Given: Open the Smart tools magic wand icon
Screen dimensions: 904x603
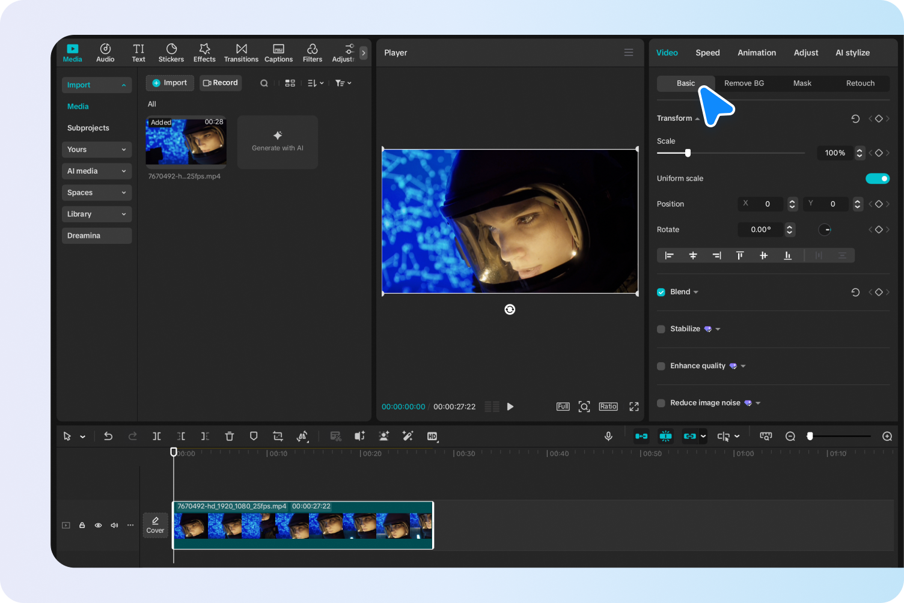Looking at the screenshot, I should (x=408, y=436).
